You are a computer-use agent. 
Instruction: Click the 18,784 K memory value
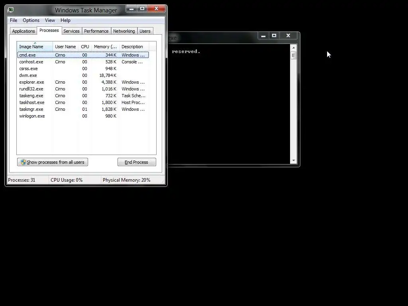click(x=108, y=75)
